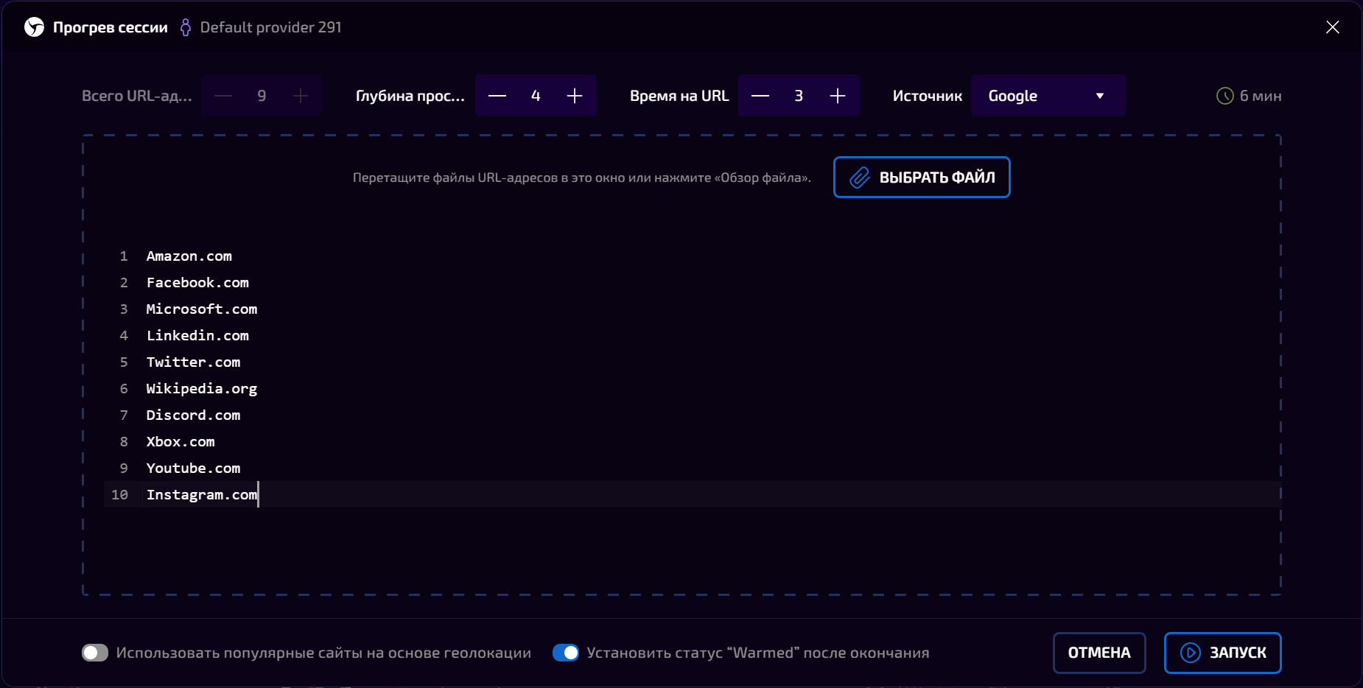Click the Default provider 291 label
Screen dimensions: 1363x688
point(270,27)
